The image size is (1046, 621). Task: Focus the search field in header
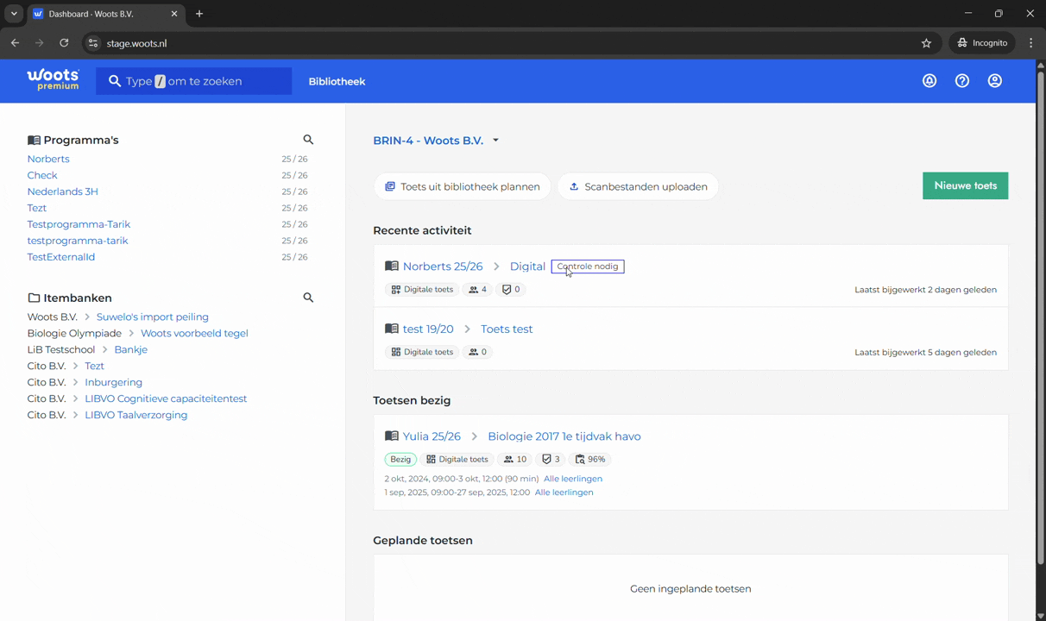pos(193,81)
